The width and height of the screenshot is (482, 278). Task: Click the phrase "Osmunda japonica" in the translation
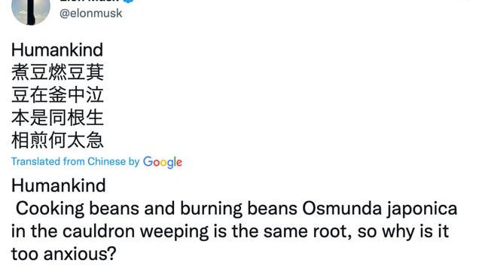pyautogui.click(x=380, y=209)
